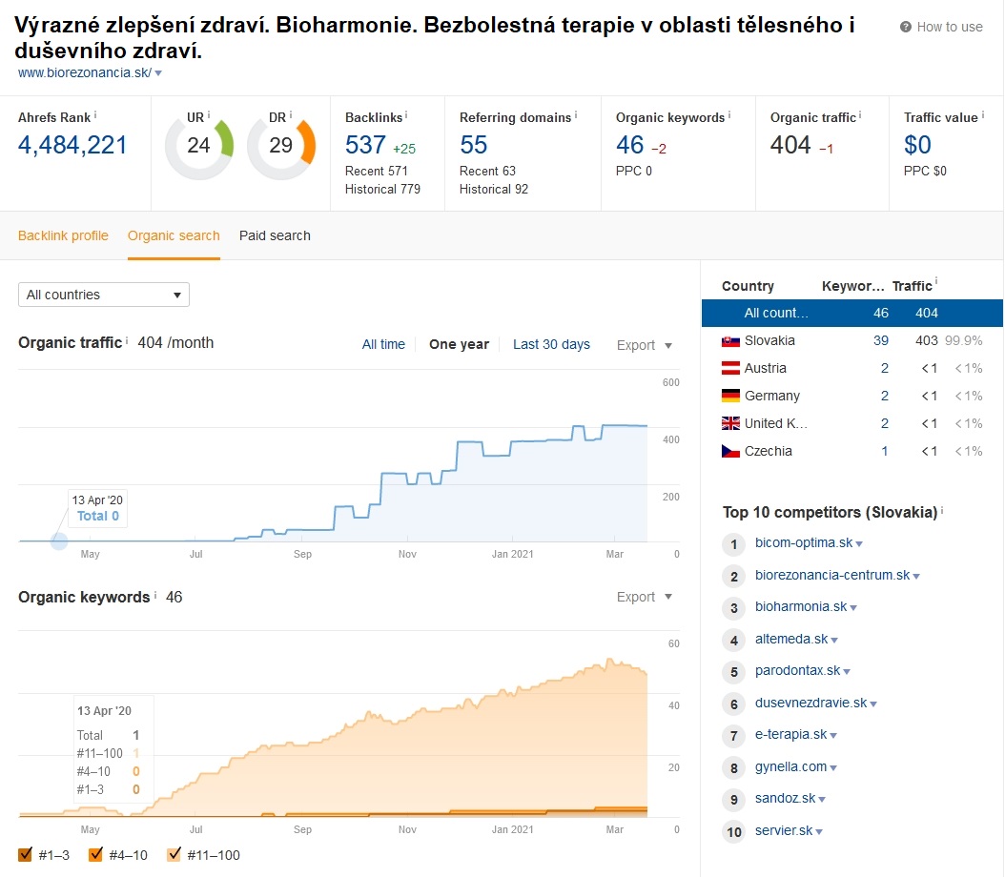Toggle the #11–100 keyword positions checkbox
Viewport: 1005px width, 877px height.
pos(174,854)
